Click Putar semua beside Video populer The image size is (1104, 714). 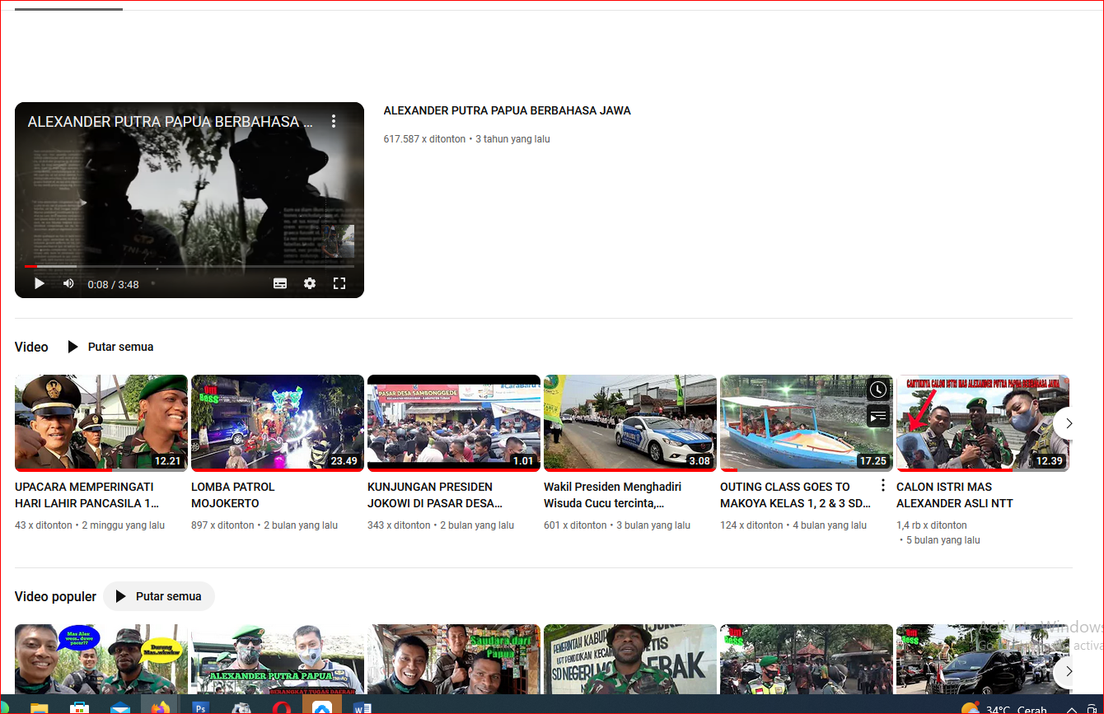[158, 596]
